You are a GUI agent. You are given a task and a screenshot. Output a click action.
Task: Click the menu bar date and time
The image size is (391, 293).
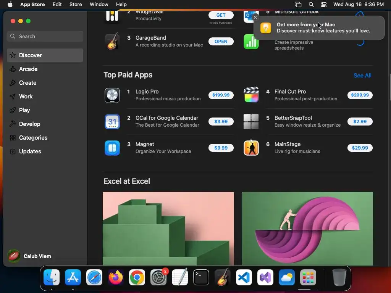[358, 5]
